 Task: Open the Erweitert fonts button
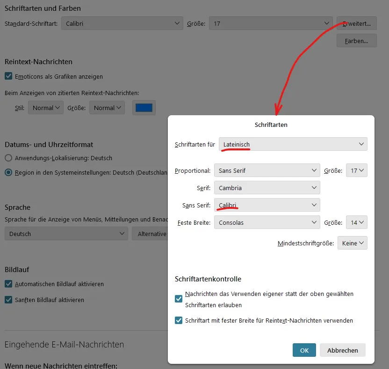point(356,23)
